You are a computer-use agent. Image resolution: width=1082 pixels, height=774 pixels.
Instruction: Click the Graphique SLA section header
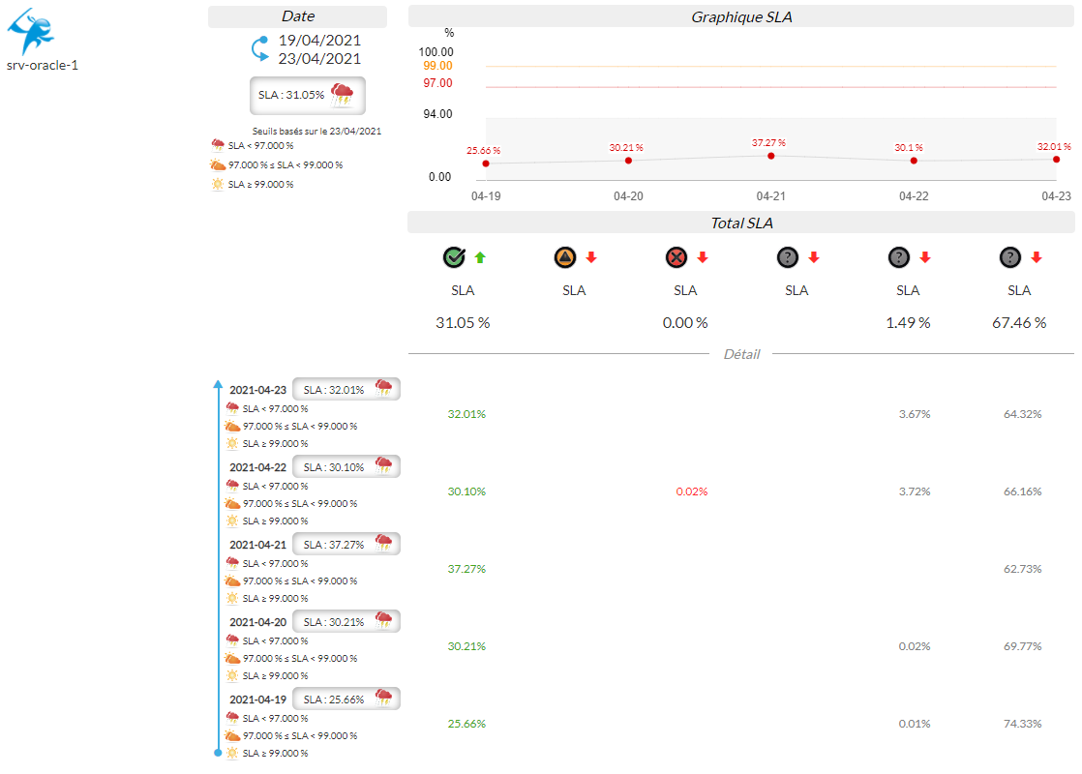click(x=740, y=16)
